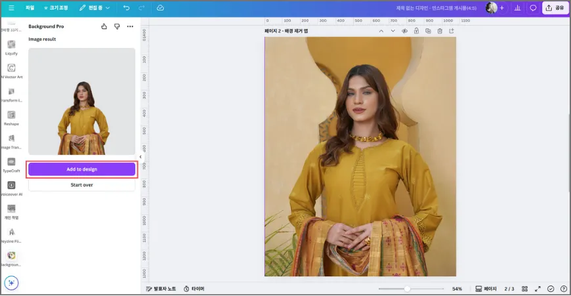Open the 타이머 timer

194,289
